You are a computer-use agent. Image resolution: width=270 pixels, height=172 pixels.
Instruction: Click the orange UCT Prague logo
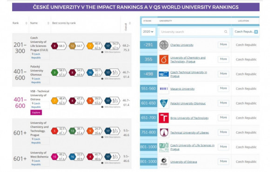(163, 60)
